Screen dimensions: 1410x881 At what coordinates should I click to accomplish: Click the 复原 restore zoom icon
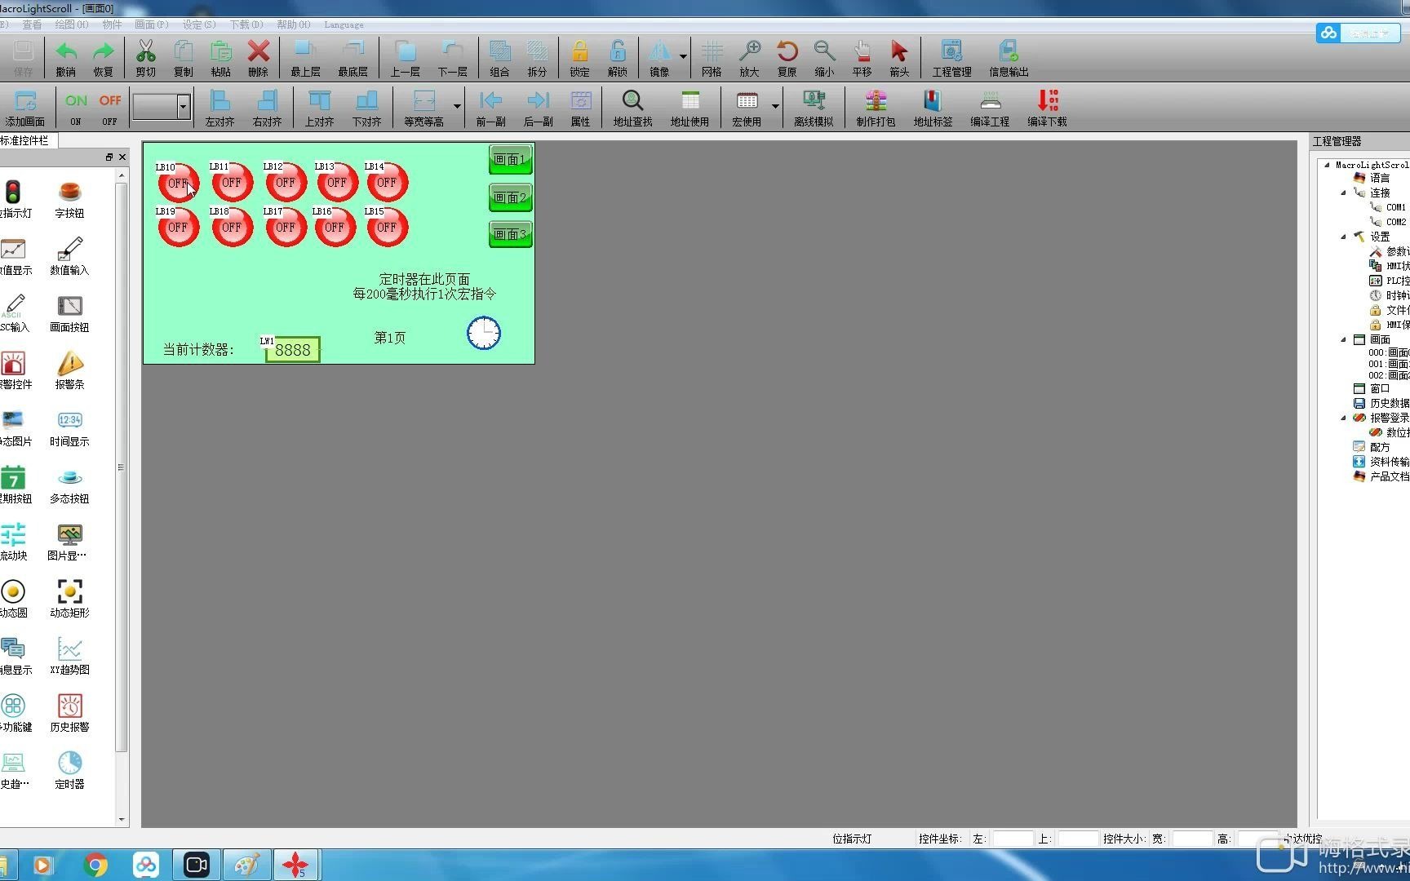click(x=787, y=58)
